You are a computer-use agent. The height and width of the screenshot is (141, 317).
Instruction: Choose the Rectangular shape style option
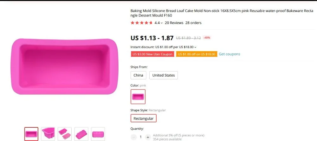tap(144, 119)
